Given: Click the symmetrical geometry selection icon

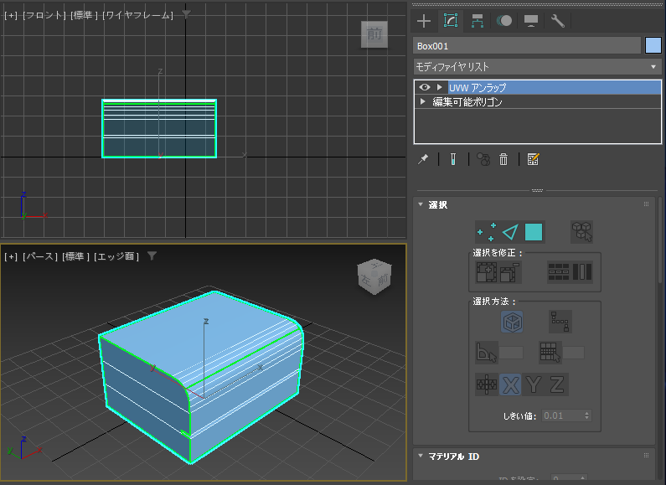Looking at the screenshot, I should [x=487, y=384].
